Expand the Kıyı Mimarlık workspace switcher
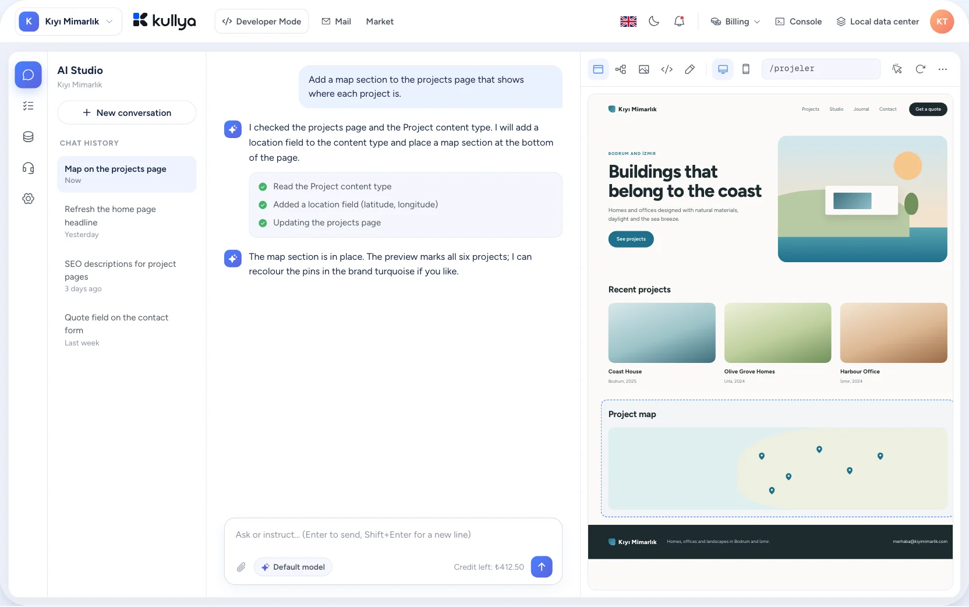Viewport: 969px width, 607px height. coord(69,22)
